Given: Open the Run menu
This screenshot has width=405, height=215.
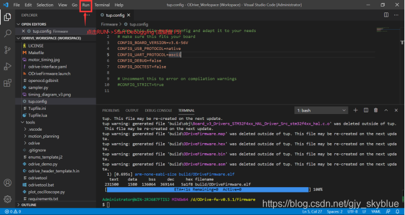Looking at the screenshot, I should pos(86,5).
